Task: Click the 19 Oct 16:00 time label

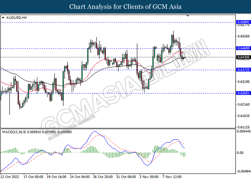Action: click(x=57, y=177)
